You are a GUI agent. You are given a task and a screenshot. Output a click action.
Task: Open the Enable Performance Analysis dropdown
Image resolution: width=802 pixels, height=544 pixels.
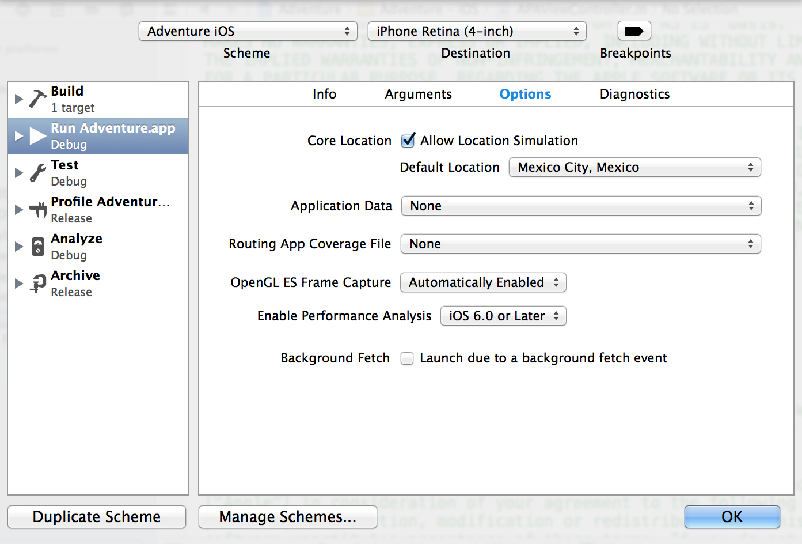tap(504, 316)
